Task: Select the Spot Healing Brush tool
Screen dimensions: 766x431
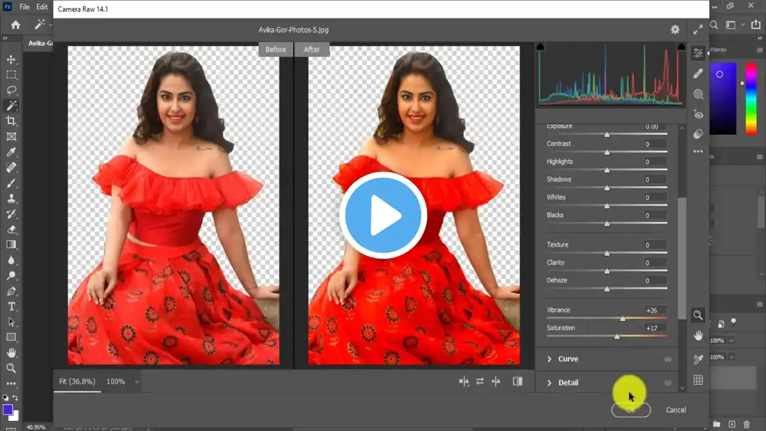Action: (x=11, y=168)
